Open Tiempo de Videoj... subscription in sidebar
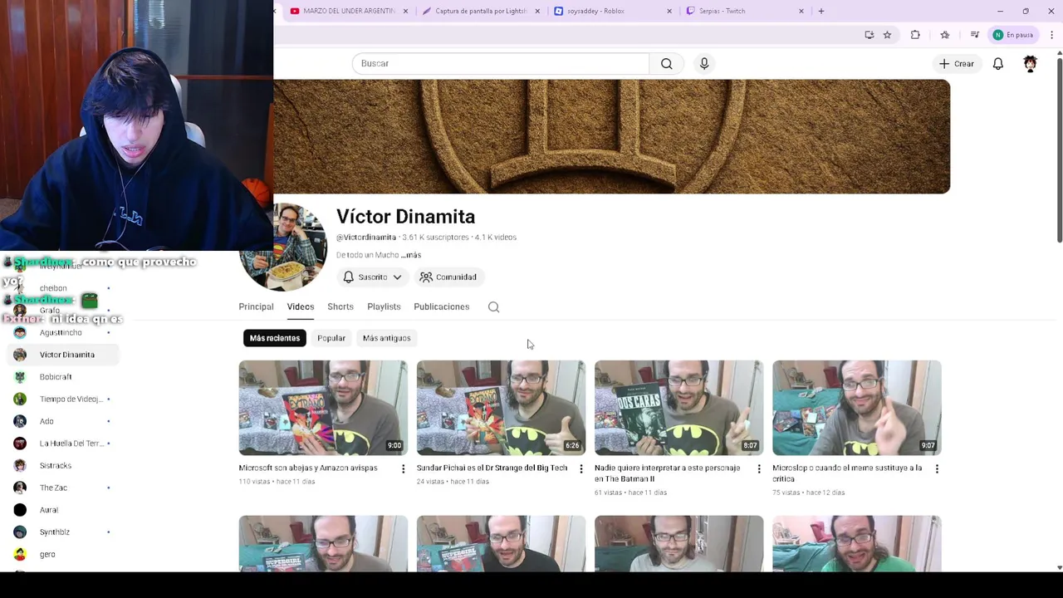Image resolution: width=1063 pixels, height=598 pixels. coord(63,399)
